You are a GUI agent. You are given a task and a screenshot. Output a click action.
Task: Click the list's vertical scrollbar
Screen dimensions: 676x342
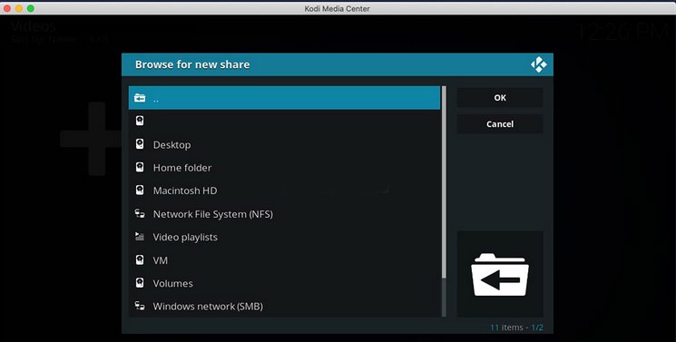[444, 201]
